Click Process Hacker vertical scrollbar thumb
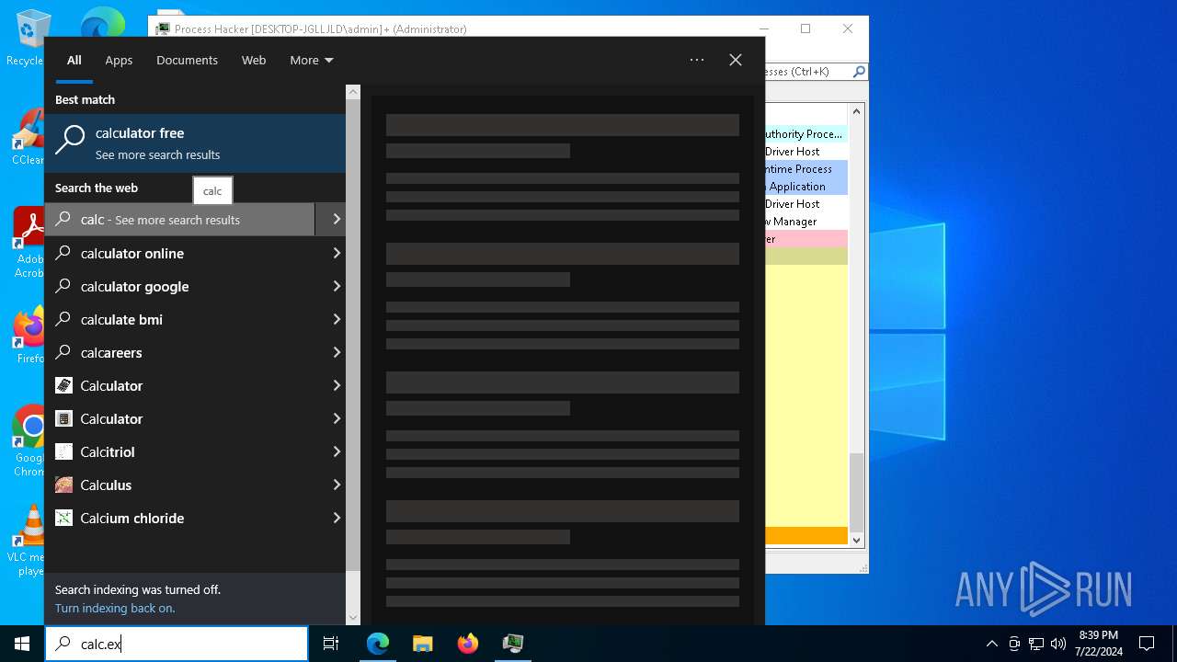Image resolution: width=1177 pixels, height=662 pixels. 857,493
